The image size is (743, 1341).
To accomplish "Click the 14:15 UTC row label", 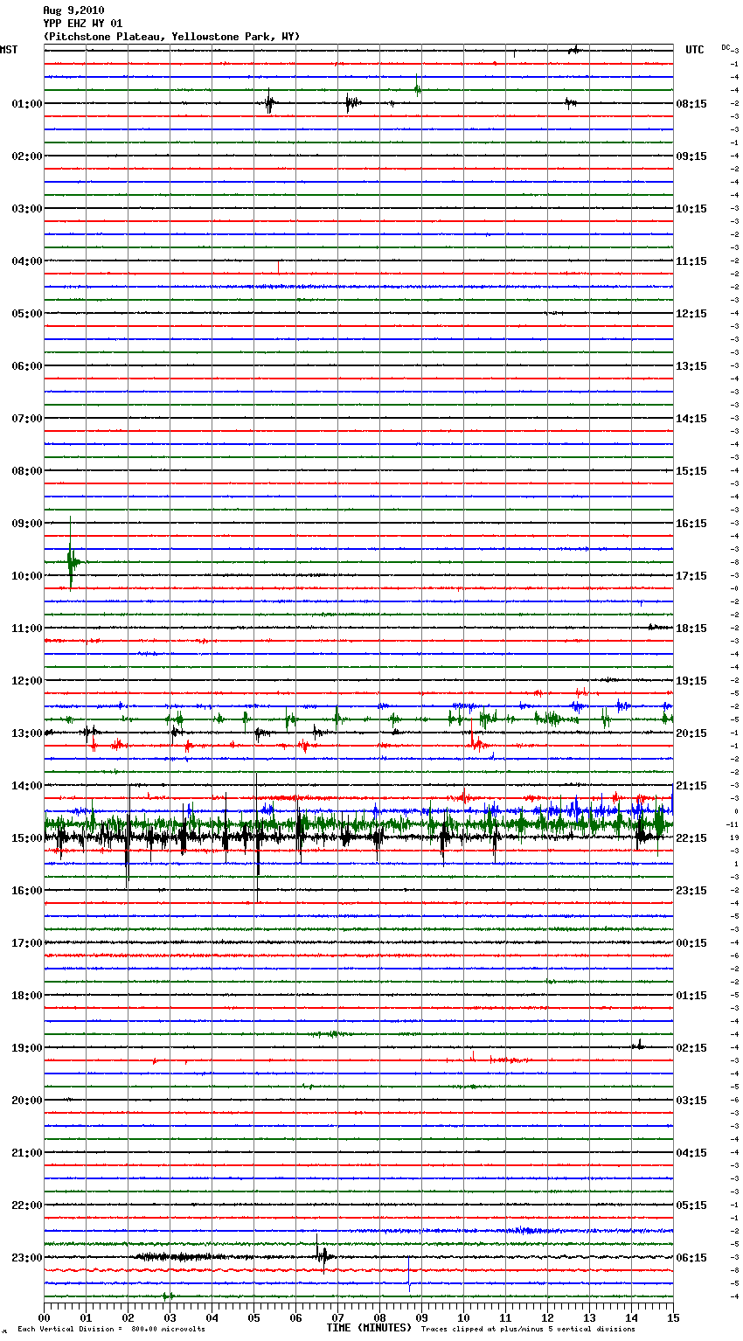I will pos(691,419).
